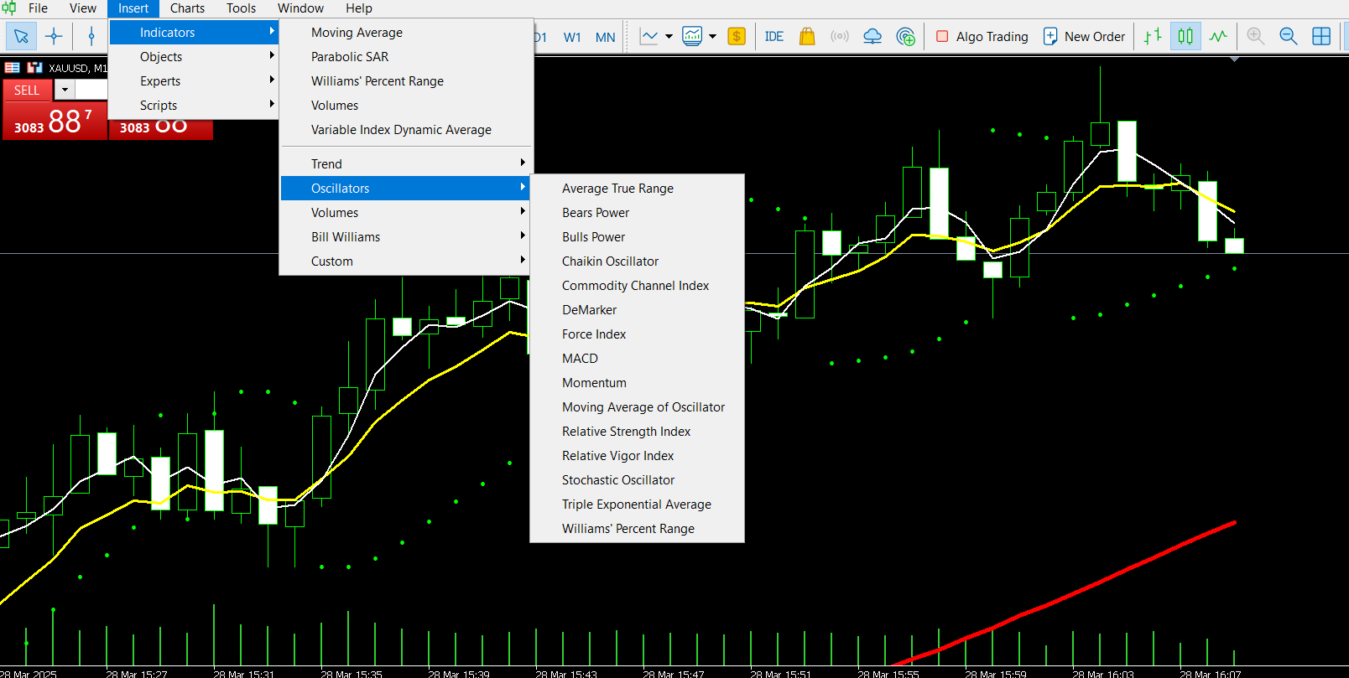This screenshot has width=1349, height=678.
Task: Click the signals broadcast icon
Action: [840, 36]
